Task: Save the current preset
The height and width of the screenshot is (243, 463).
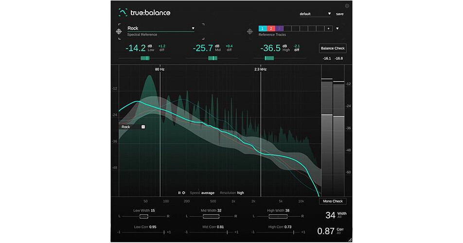Action: (340, 14)
